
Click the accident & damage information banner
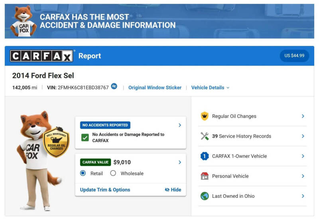tap(159, 21)
